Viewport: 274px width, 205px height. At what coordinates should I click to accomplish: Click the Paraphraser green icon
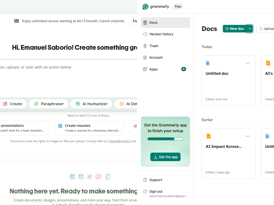tap(36, 104)
